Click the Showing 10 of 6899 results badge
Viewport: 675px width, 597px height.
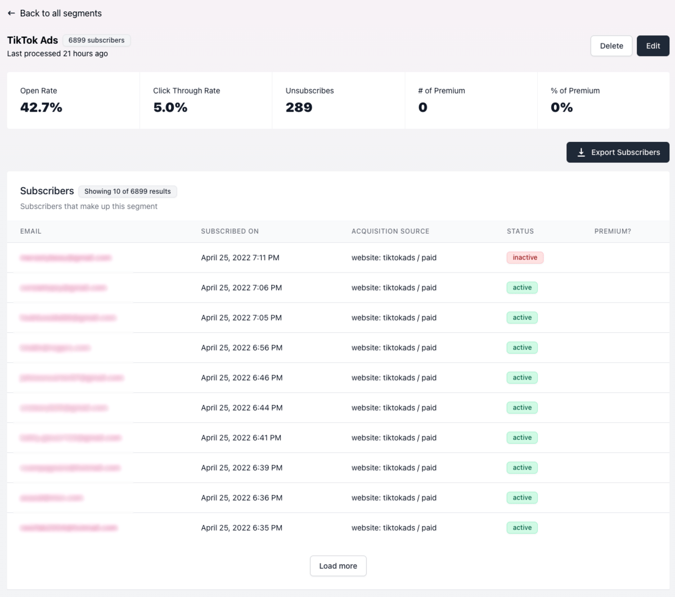[128, 191]
